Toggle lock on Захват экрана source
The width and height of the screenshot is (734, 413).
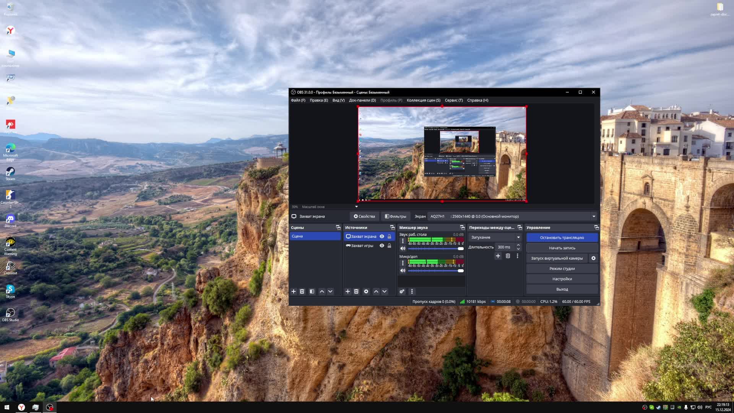pyautogui.click(x=389, y=236)
